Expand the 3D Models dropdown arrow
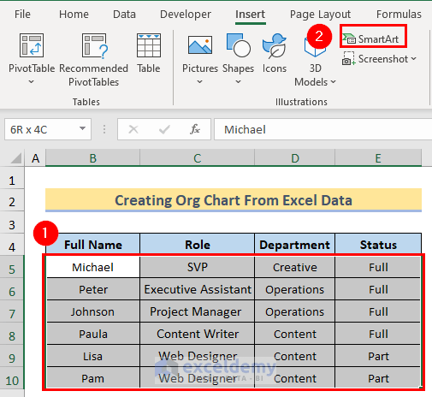 pyautogui.click(x=333, y=82)
